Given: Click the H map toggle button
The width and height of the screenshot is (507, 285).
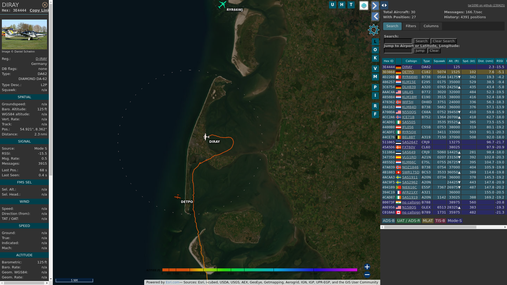Looking at the screenshot, I should point(342,5).
